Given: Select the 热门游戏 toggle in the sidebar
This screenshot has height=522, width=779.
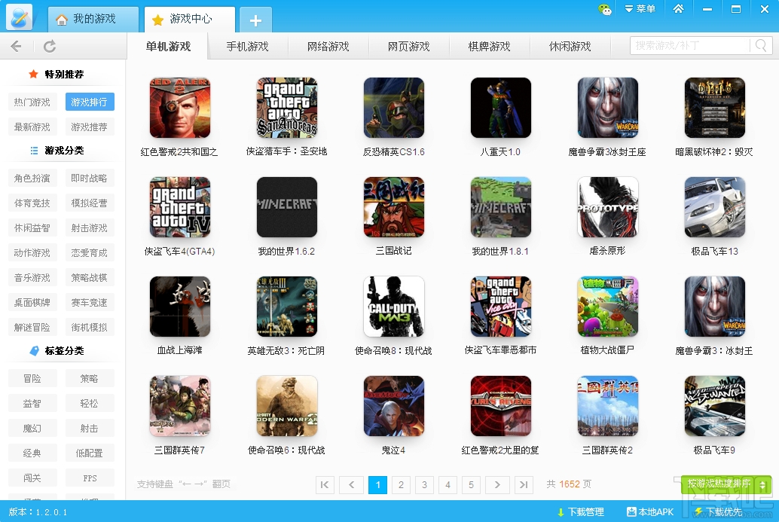Looking at the screenshot, I should [32, 102].
